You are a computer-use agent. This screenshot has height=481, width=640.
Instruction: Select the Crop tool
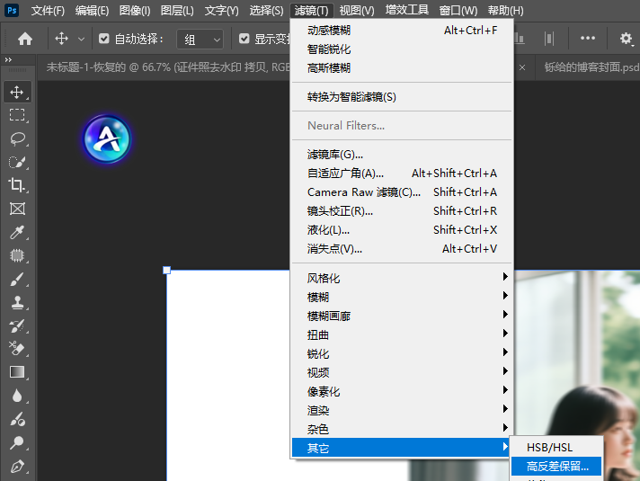point(17,185)
